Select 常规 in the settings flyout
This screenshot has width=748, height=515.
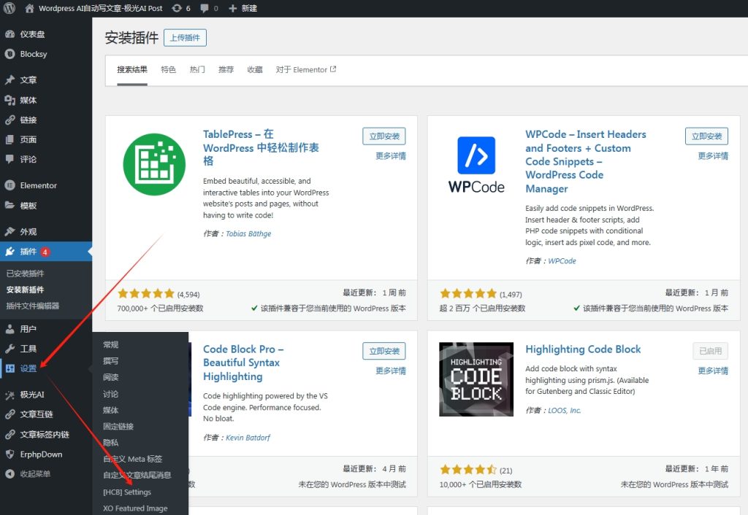pos(111,344)
